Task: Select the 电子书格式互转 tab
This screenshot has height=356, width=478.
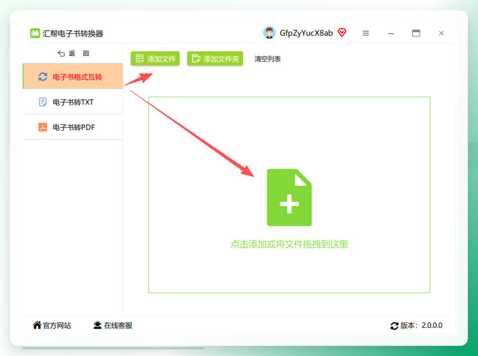Action: coord(73,76)
